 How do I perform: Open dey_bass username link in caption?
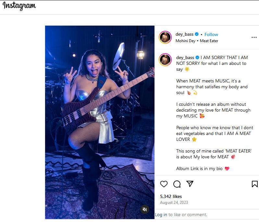click(x=185, y=57)
